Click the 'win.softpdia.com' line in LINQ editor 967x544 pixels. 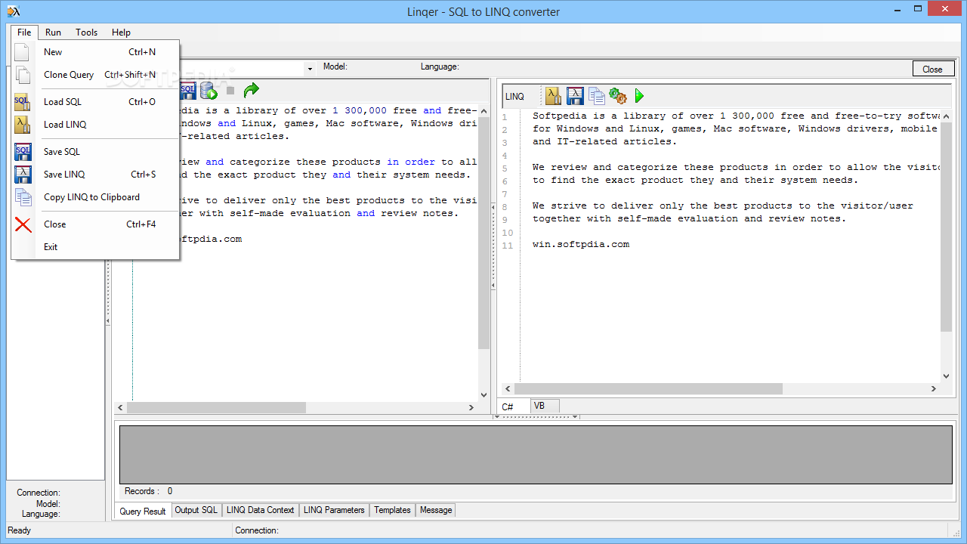coord(580,245)
